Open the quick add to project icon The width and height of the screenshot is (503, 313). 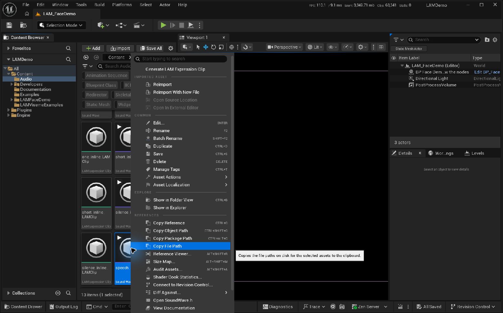pyautogui.click(x=103, y=25)
